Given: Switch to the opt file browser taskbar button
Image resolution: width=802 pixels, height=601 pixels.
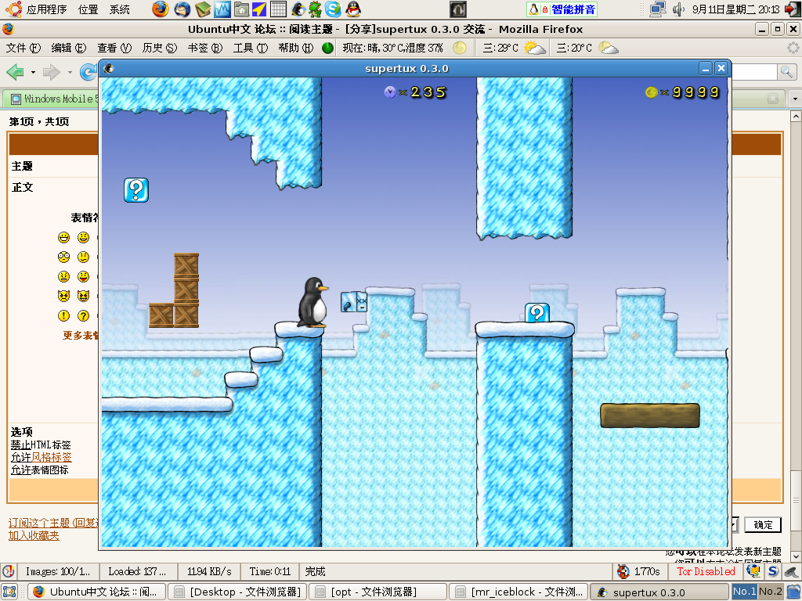Looking at the screenshot, I should coord(378,592).
